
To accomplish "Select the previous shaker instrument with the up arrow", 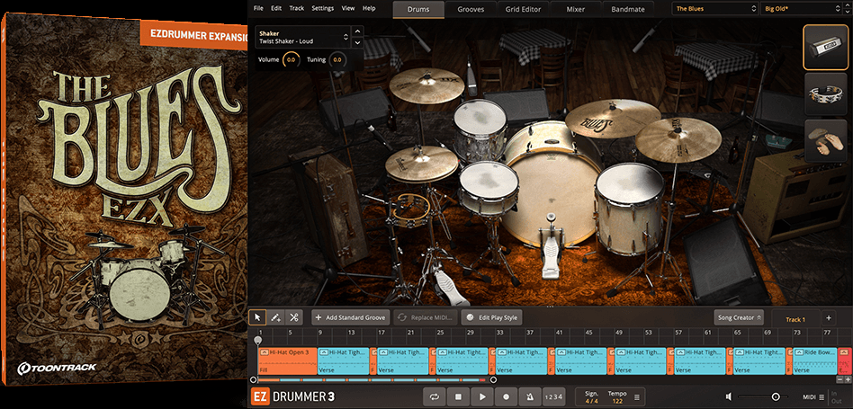I will pos(357,31).
